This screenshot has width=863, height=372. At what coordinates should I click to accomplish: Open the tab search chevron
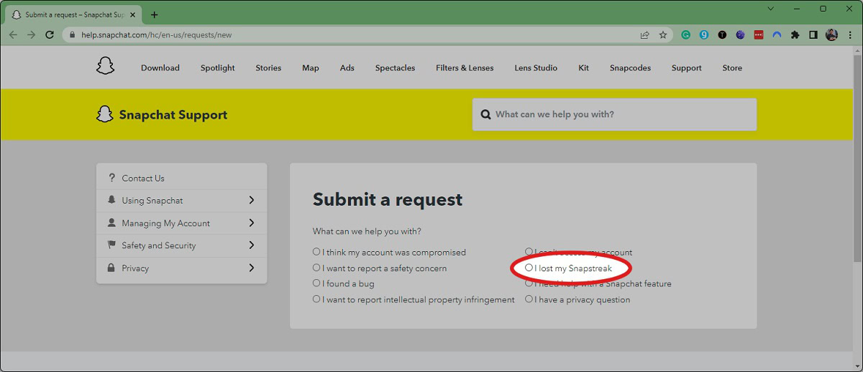[x=771, y=9]
